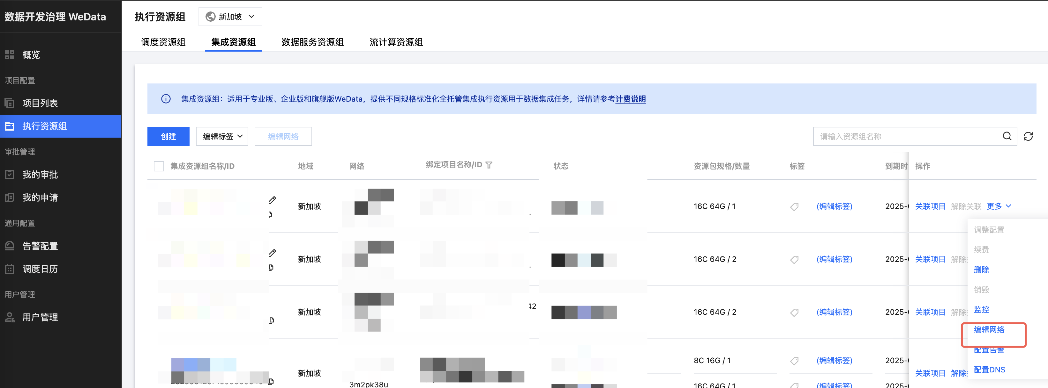Screen dimensions: 1048x388
Task: Choose 编辑网络 in the more menu
Action: pos(989,329)
